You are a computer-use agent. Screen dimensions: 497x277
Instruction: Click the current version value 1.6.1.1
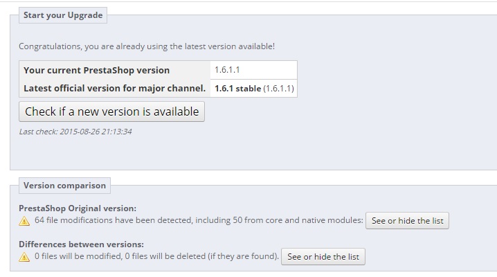227,70
